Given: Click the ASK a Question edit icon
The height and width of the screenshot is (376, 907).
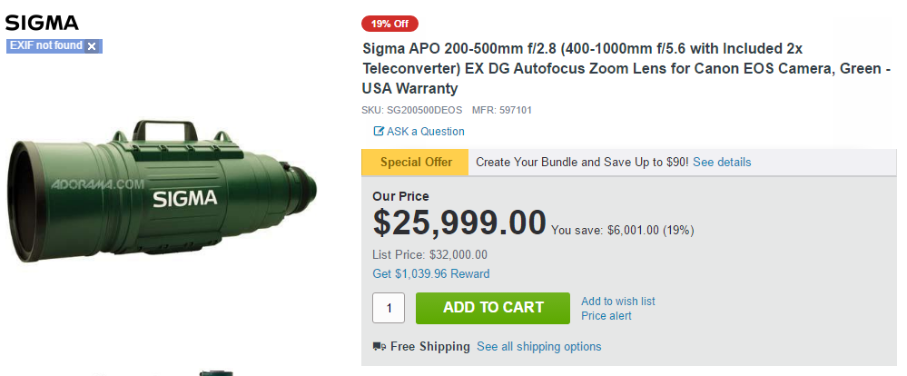Looking at the screenshot, I should point(379,132).
